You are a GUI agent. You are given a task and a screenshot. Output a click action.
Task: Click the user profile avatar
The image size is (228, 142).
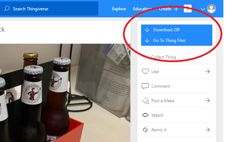(212, 9)
